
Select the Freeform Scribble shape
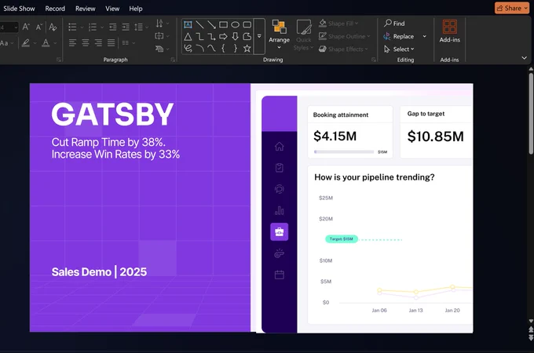[x=188, y=49]
